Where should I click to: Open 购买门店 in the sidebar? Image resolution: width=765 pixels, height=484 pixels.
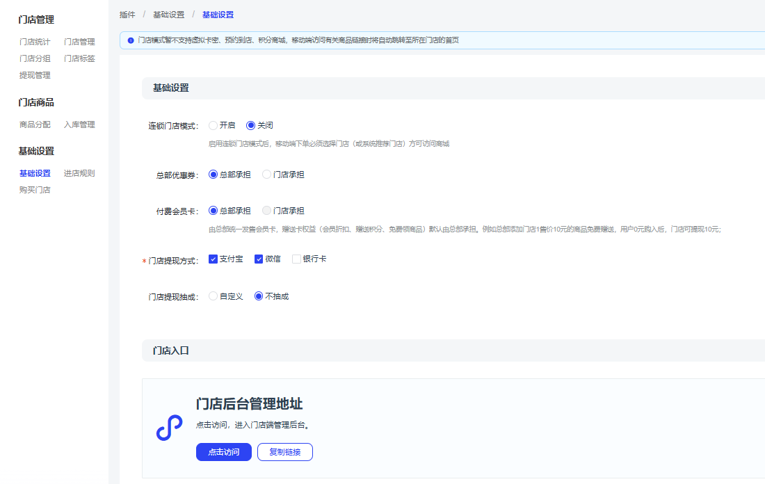click(35, 190)
